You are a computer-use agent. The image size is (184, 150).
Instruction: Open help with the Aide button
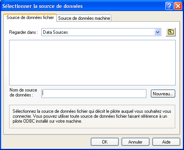pos(166,142)
